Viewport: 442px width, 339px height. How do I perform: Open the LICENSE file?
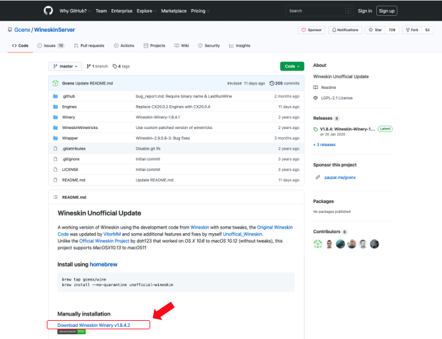click(x=70, y=169)
